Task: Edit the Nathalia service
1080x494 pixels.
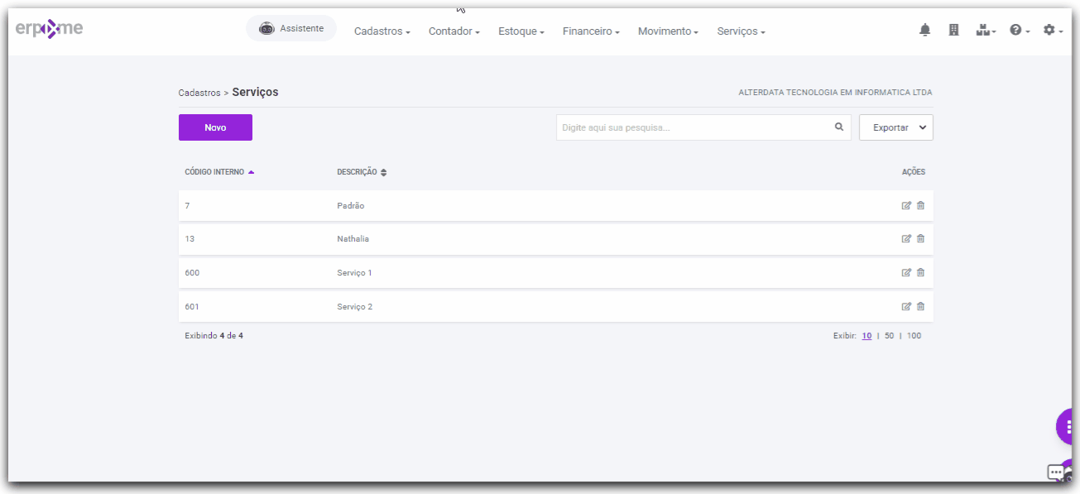Action: [x=906, y=238]
